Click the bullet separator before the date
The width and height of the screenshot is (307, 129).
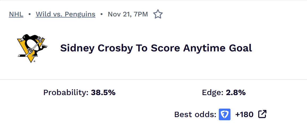click(102, 14)
